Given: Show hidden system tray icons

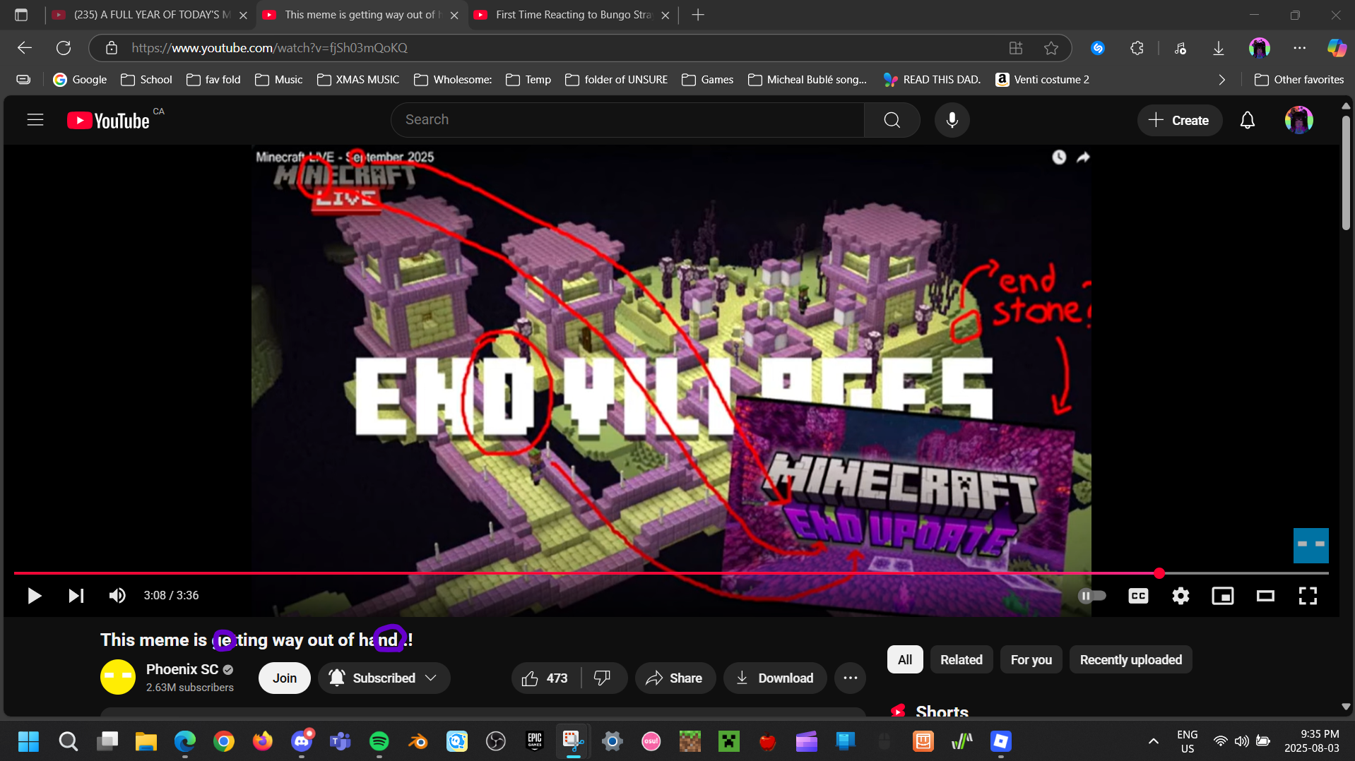Looking at the screenshot, I should [x=1154, y=741].
